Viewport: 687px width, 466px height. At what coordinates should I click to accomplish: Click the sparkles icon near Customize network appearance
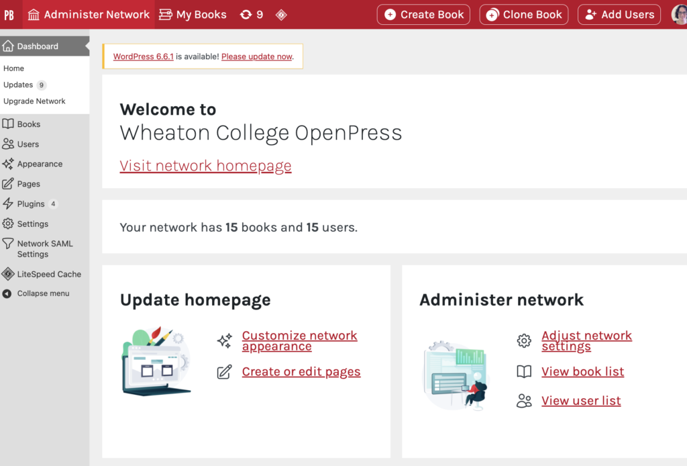point(224,340)
